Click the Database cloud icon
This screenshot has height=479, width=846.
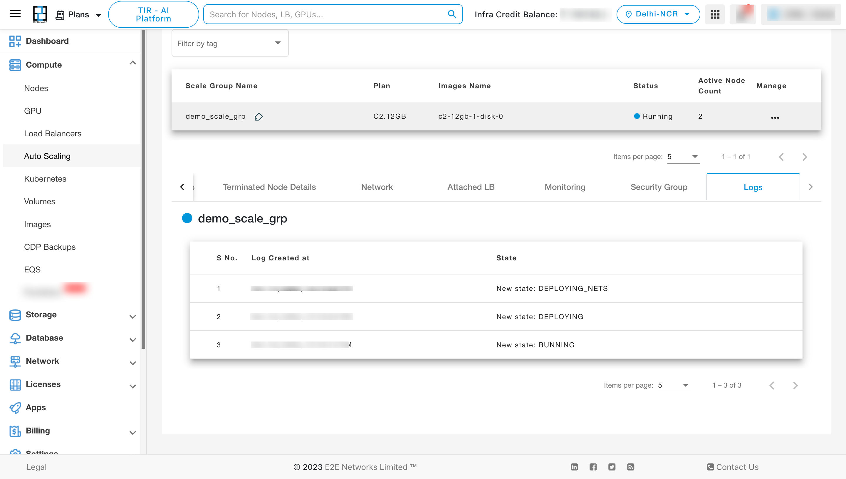[15, 338]
